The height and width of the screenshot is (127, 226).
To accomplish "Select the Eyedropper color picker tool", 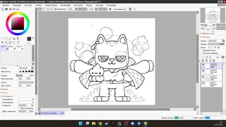I will [x=18, y=42].
